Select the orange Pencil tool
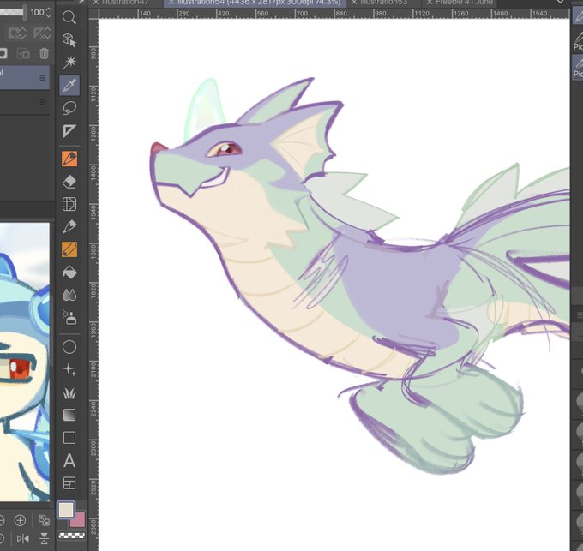The height and width of the screenshot is (551, 583). [69, 249]
